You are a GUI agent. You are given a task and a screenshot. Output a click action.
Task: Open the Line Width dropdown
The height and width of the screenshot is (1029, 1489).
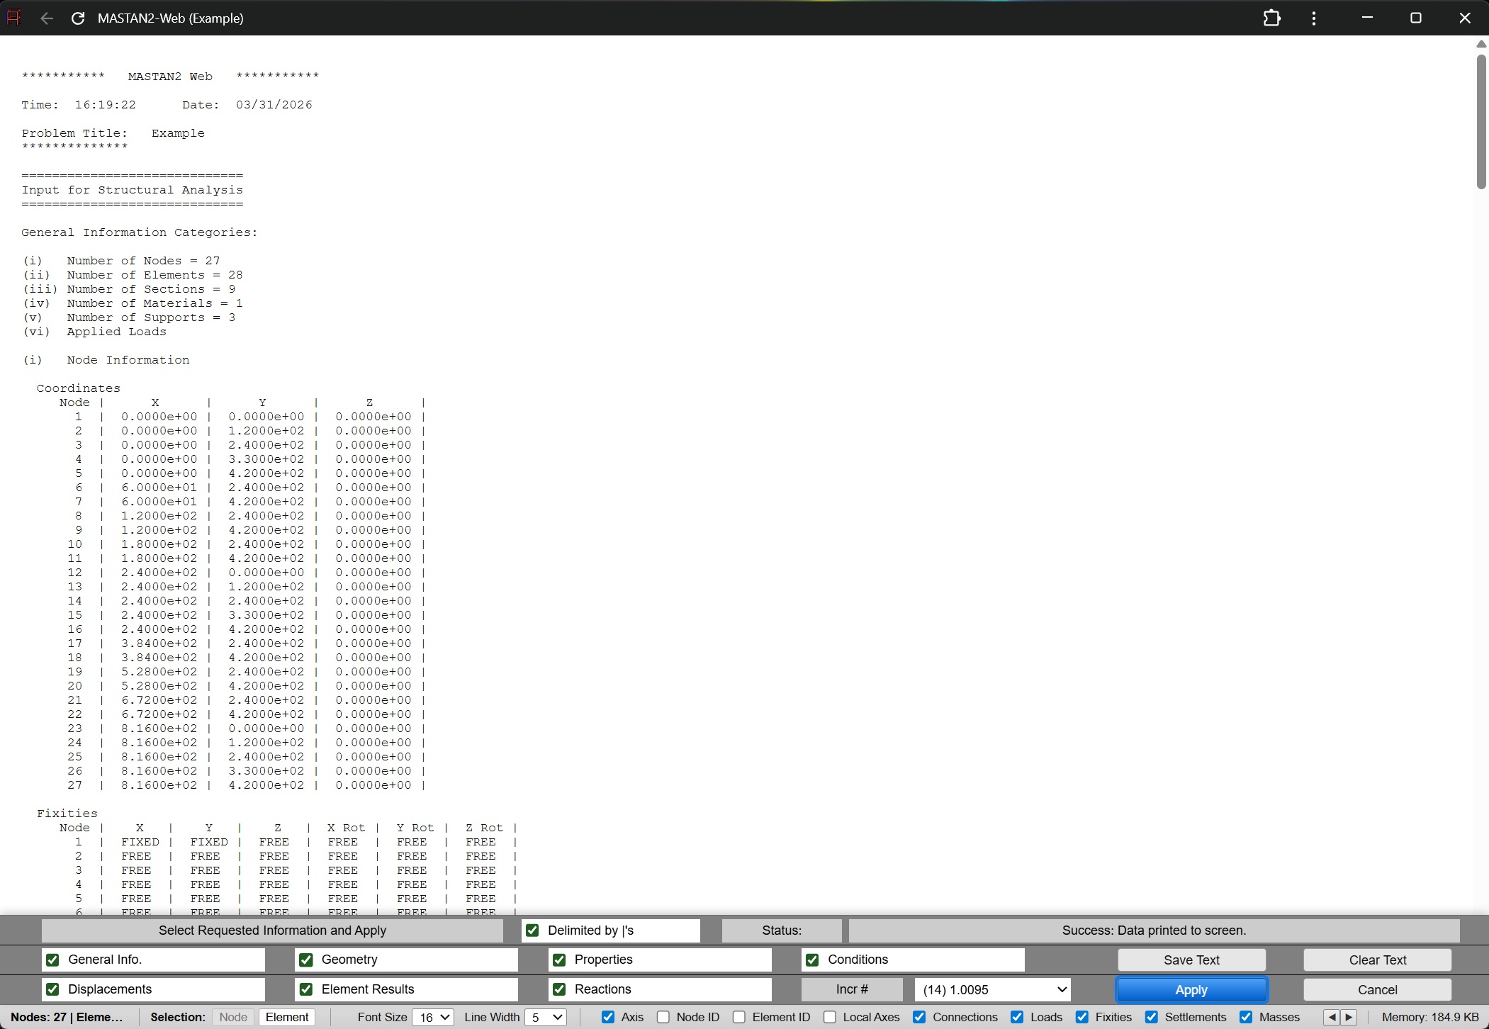coord(546,1017)
